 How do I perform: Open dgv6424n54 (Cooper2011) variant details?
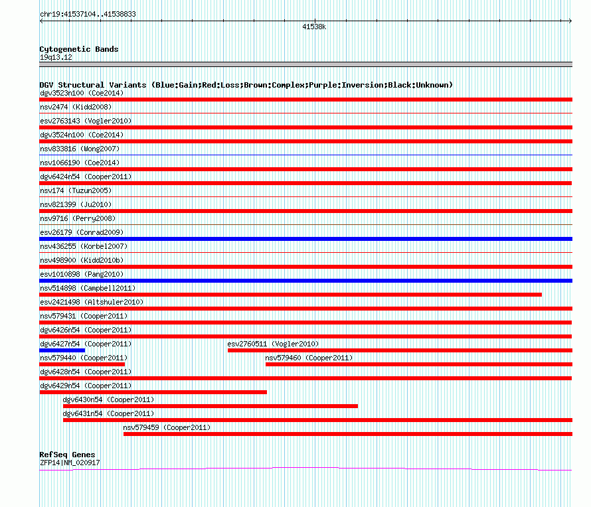[x=86, y=177]
